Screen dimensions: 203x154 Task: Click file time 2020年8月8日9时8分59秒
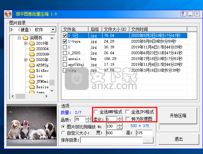click(154, 41)
